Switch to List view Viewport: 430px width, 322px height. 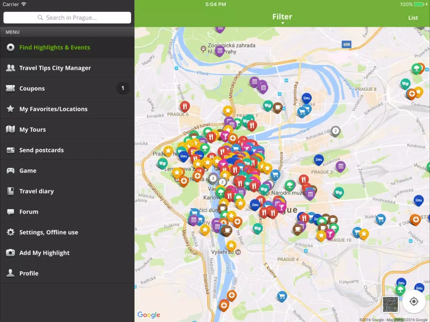coord(413,18)
